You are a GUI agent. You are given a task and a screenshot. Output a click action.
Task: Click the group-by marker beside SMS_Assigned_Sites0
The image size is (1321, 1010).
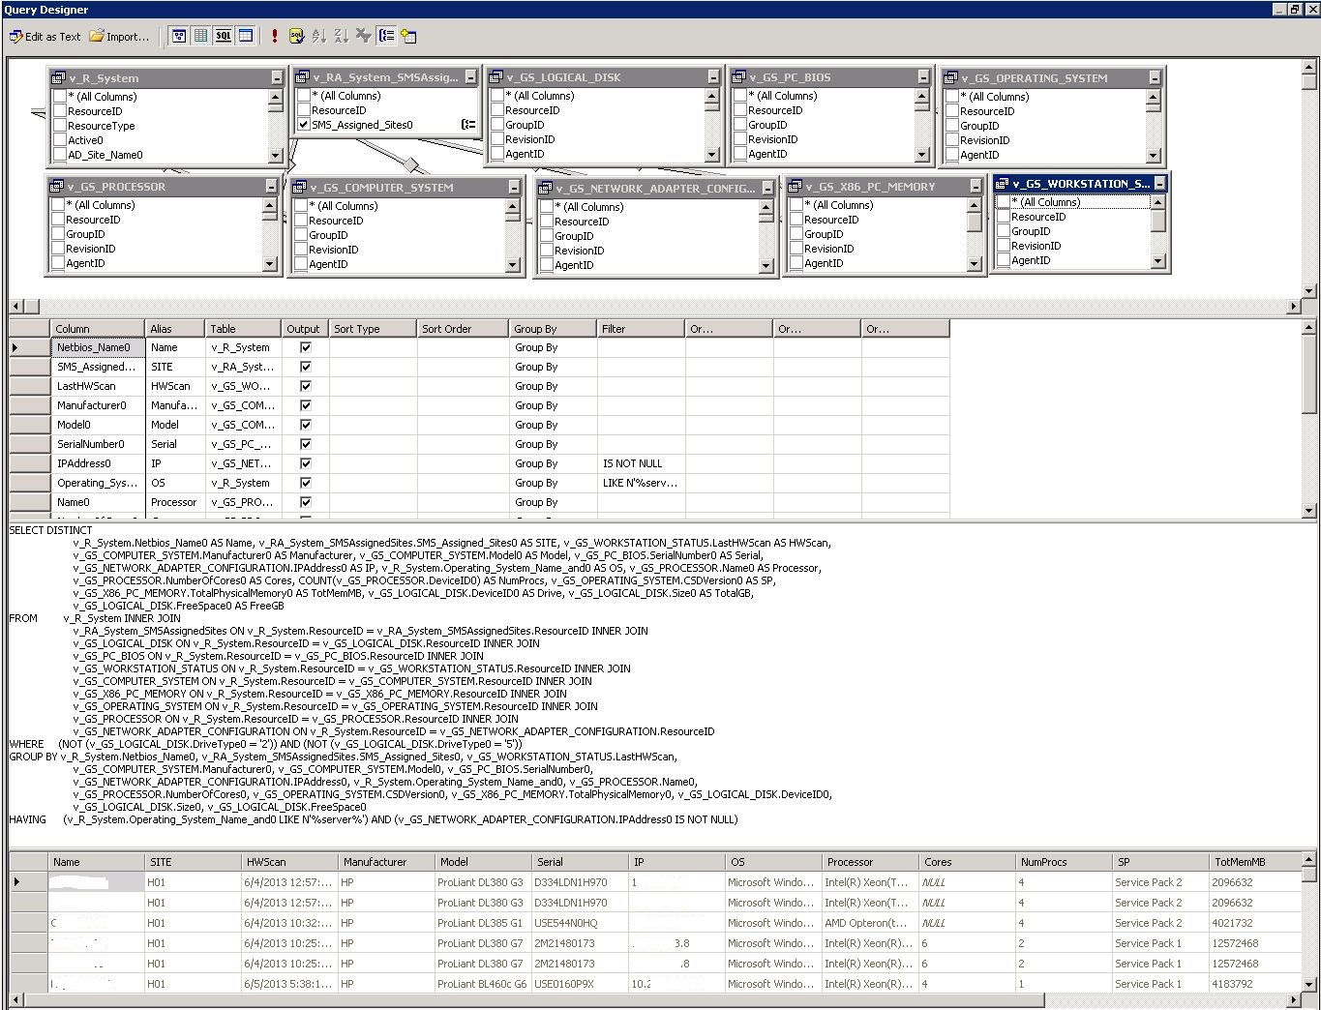pos(468,125)
